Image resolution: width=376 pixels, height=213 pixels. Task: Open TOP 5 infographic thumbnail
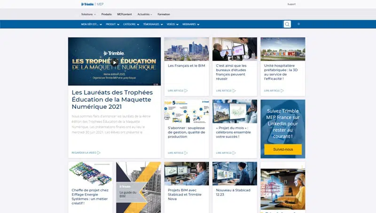click(187, 111)
